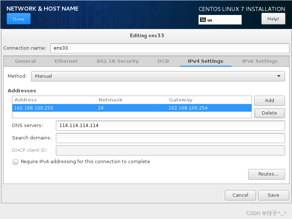Enable Require IPv4 addressing checkbox

(15, 162)
